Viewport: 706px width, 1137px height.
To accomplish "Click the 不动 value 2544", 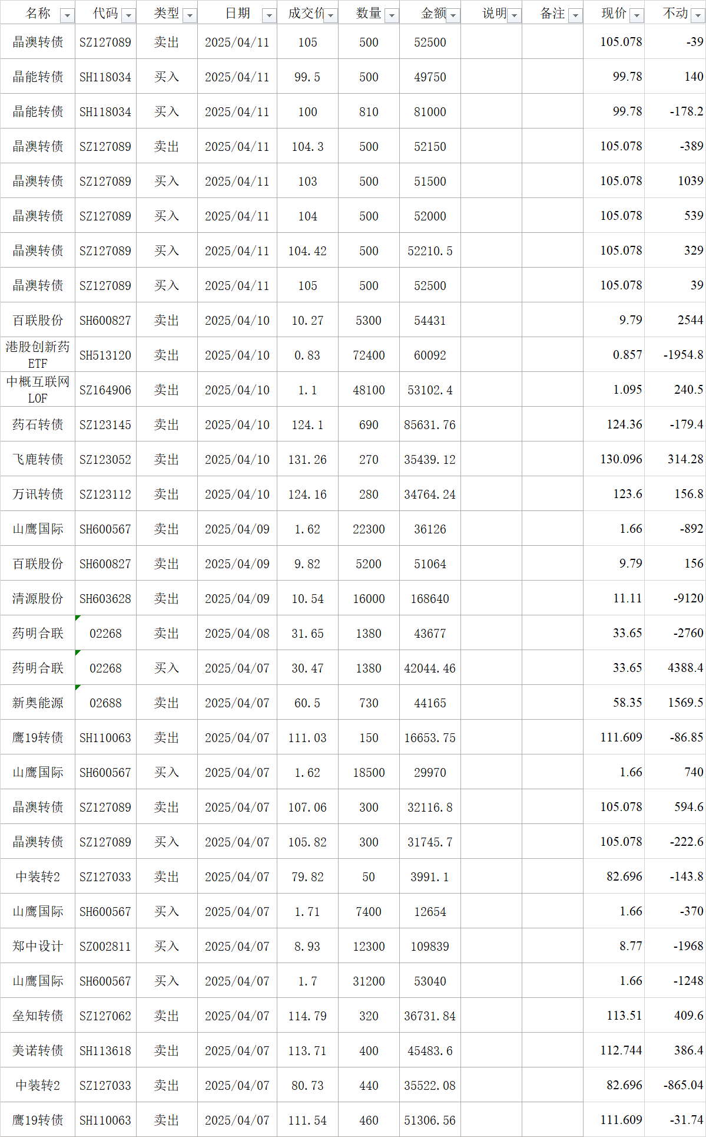I will point(675,320).
